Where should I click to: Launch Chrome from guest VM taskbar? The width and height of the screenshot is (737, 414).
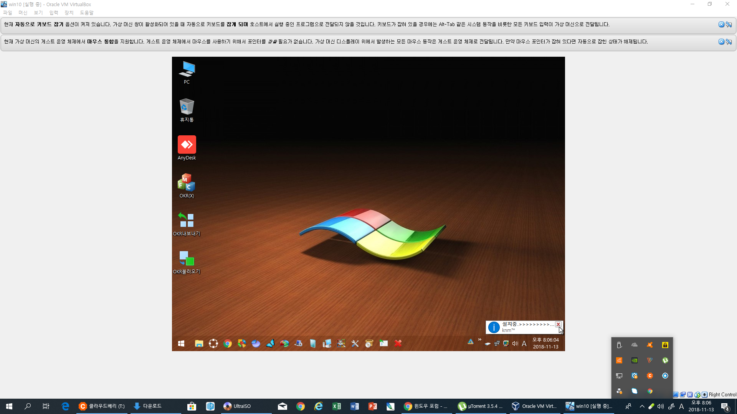click(228, 343)
